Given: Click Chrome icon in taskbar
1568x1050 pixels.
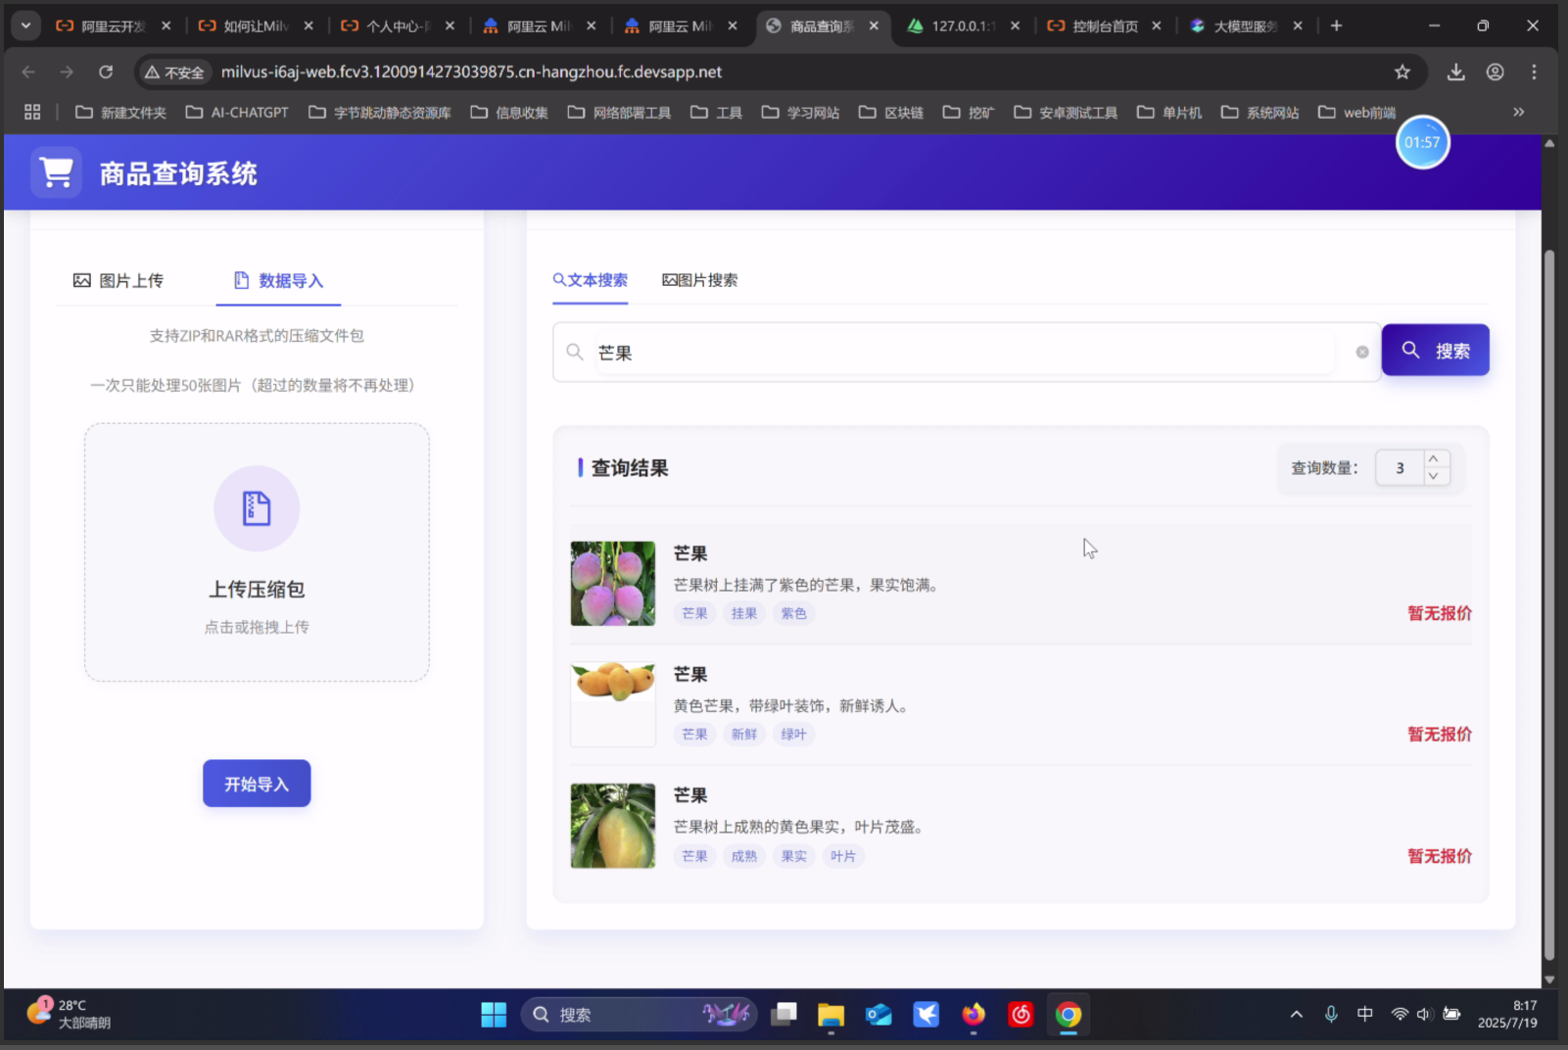Looking at the screenshot, I should 1068,1015.
